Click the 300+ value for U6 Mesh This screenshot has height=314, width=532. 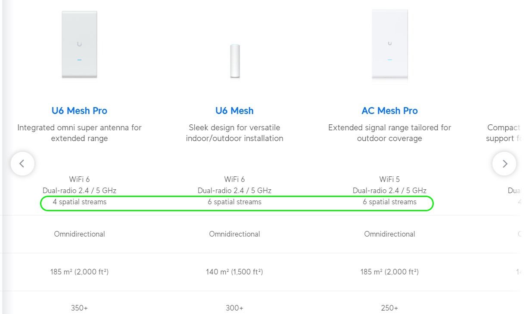234,308
